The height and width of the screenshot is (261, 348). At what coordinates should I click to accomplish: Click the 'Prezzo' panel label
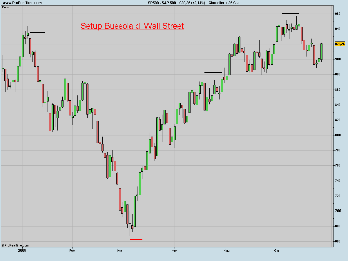pyautogui.click(x=7, y=7)
